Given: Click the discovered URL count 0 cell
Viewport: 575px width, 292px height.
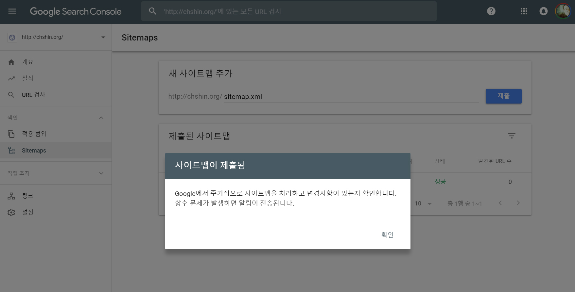Looking at the screenshot, I should (x=510, y=182).
